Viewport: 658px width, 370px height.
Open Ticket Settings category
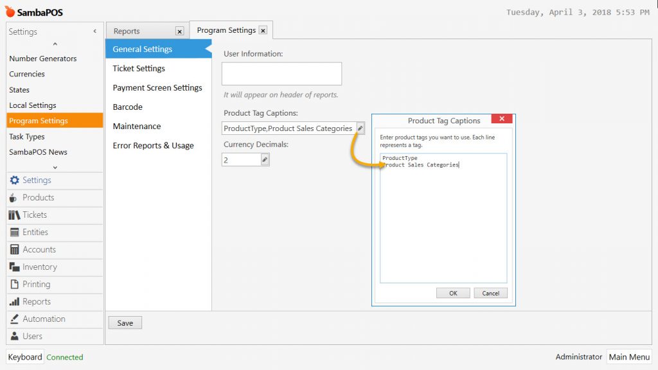pos(159,68)
